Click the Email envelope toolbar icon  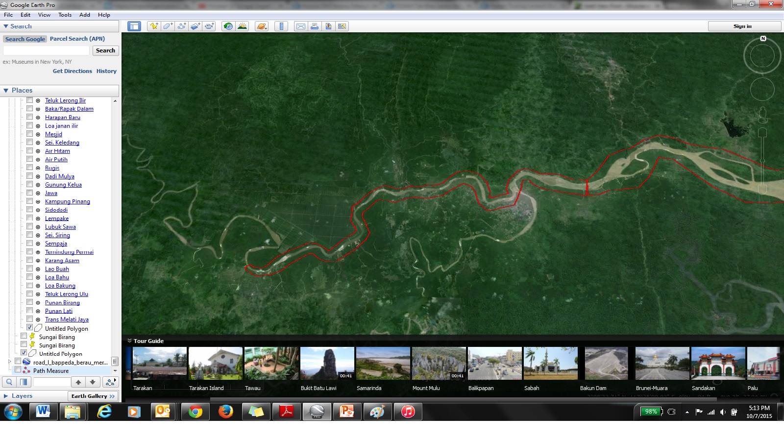tap(301, 26)
